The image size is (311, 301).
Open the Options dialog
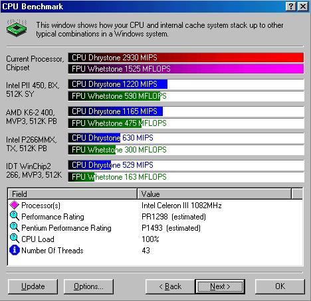tap(88, 286)
